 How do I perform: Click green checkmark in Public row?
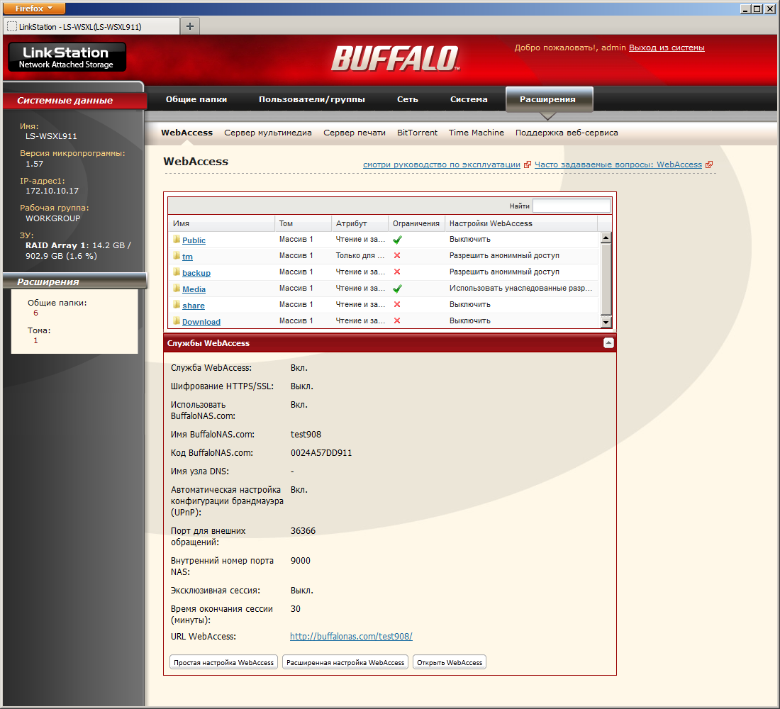pyautogui.click(x=397, y=240)
